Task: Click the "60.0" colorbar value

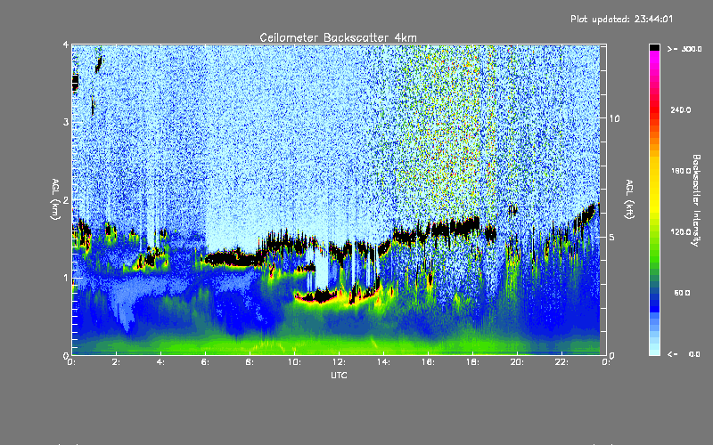Action: [682, 293]
